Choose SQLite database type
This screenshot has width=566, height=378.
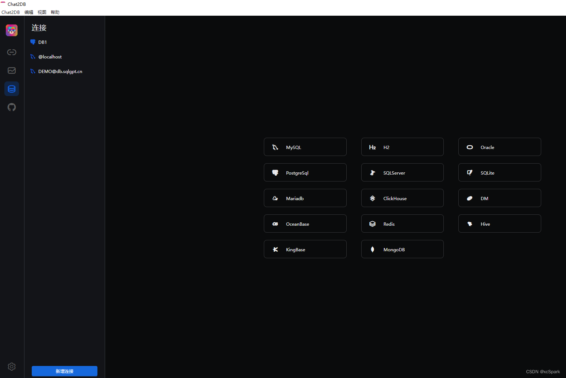click(500, 172)
